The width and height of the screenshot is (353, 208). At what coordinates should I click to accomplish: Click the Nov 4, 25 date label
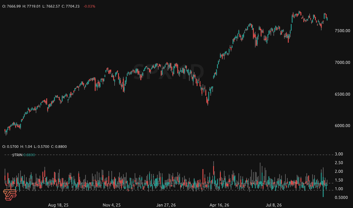coord(112,205)
